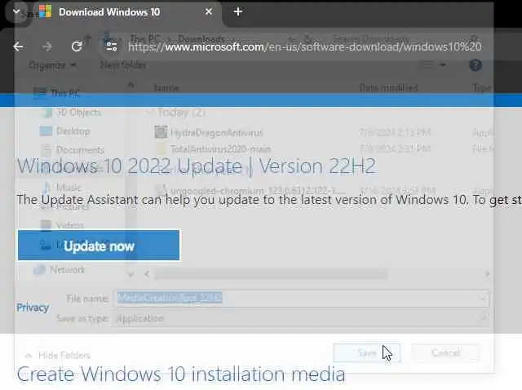Select Videos in the folder tree
The image size is (522, 390).
[62, 225]
